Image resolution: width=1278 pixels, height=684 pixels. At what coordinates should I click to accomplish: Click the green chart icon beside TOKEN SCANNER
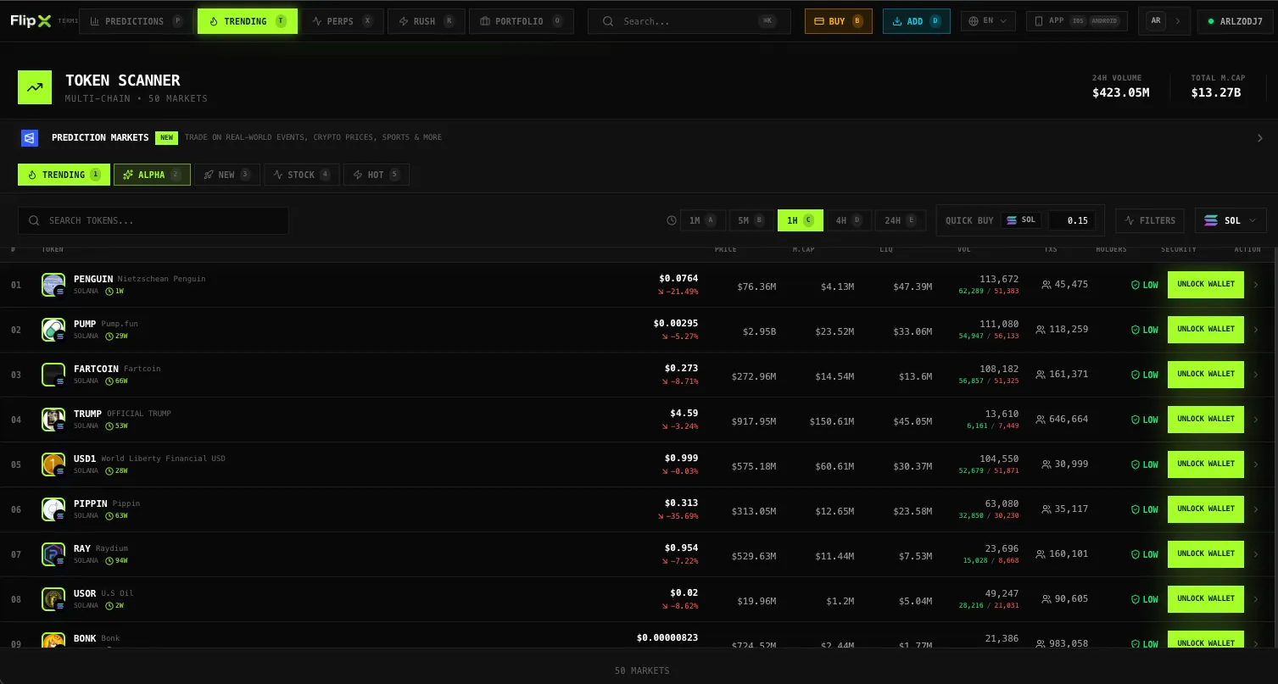tap(35, 87)
